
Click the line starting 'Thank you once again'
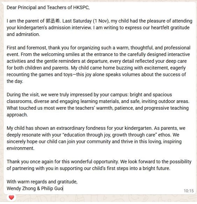99,162
